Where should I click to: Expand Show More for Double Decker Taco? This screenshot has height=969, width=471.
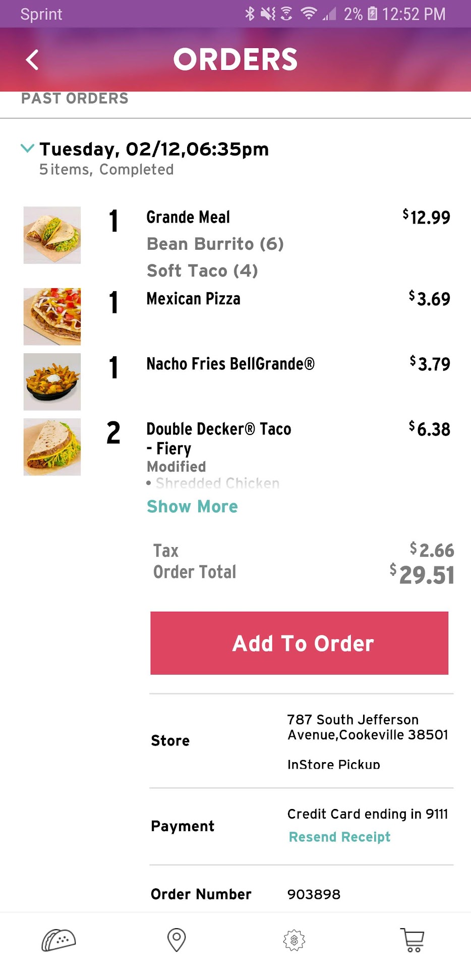(x=192, y=506)
